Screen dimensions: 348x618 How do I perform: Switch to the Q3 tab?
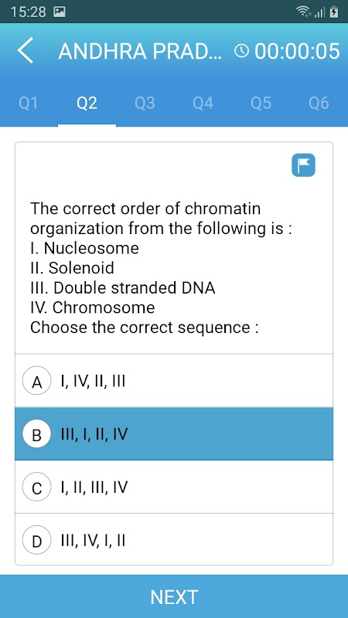[x=145, y=104]
